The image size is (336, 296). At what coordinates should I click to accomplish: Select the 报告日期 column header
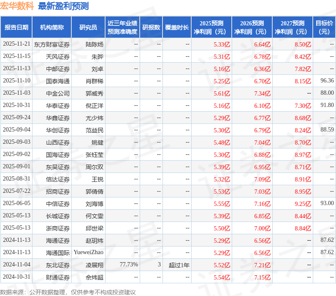tap(16, 27)
